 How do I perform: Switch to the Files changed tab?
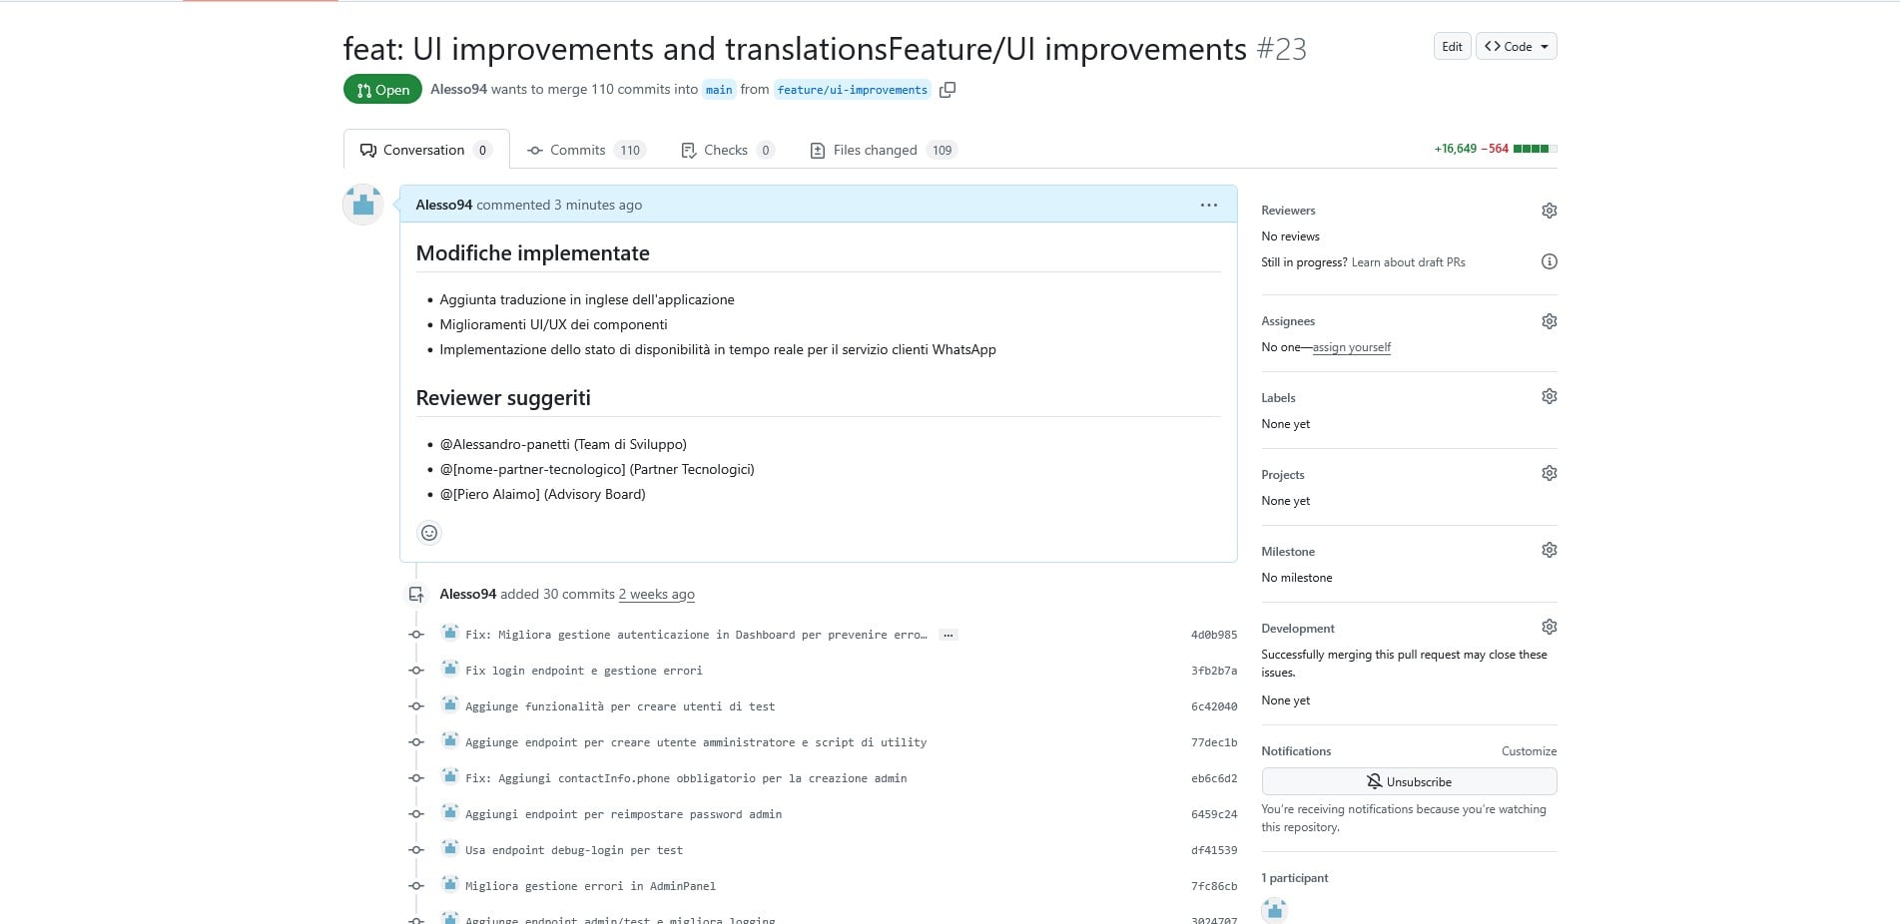(x=874, y=150)
